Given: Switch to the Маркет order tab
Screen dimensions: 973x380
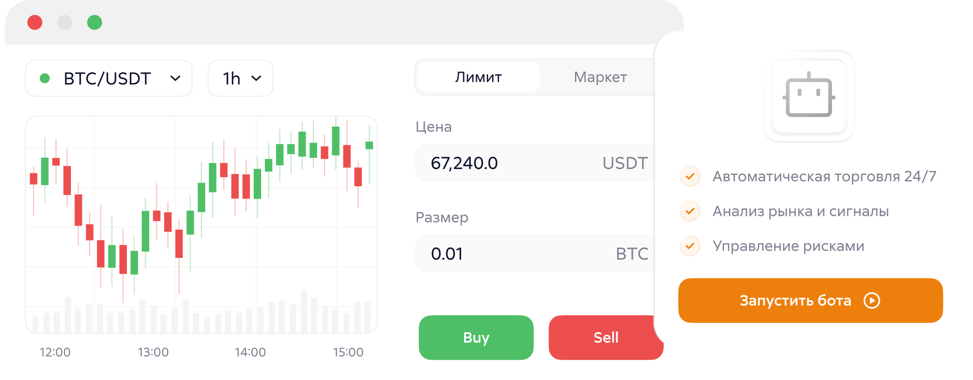Looking at the screenshot, I should 600,77.
